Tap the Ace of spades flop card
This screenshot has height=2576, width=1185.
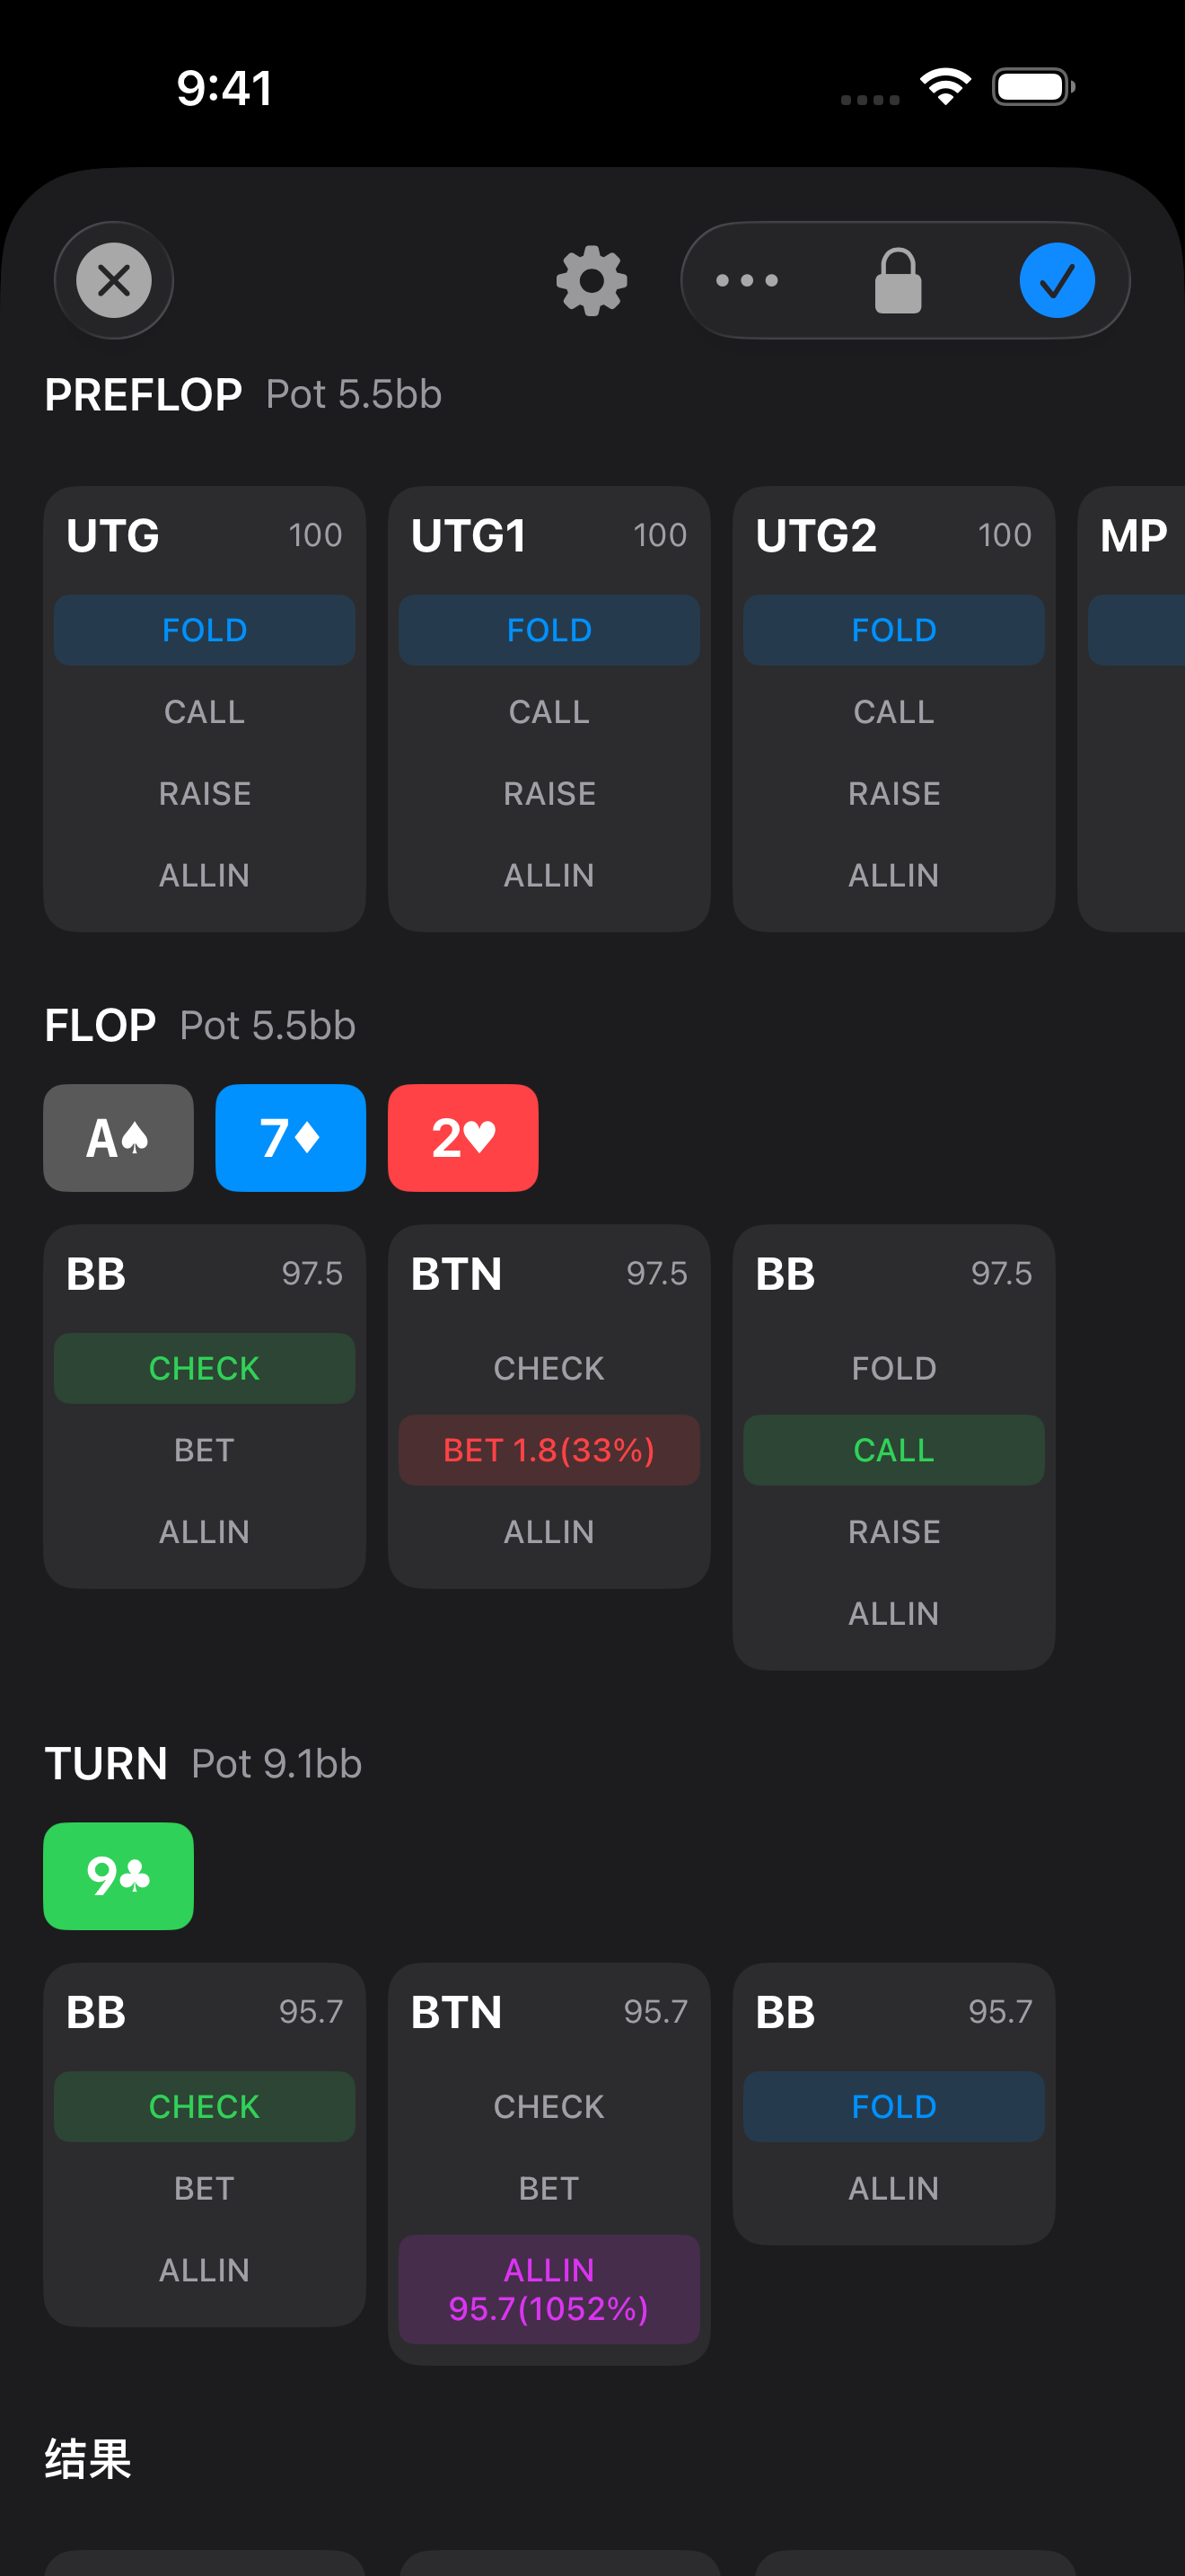pyautogui.click(x=118, y=1138)
